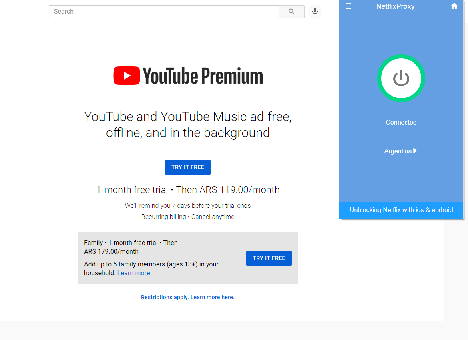Viewport: 468px width, 340px height.
Task: Toggle the VPN power button off
Action: [x=401, y=78]
